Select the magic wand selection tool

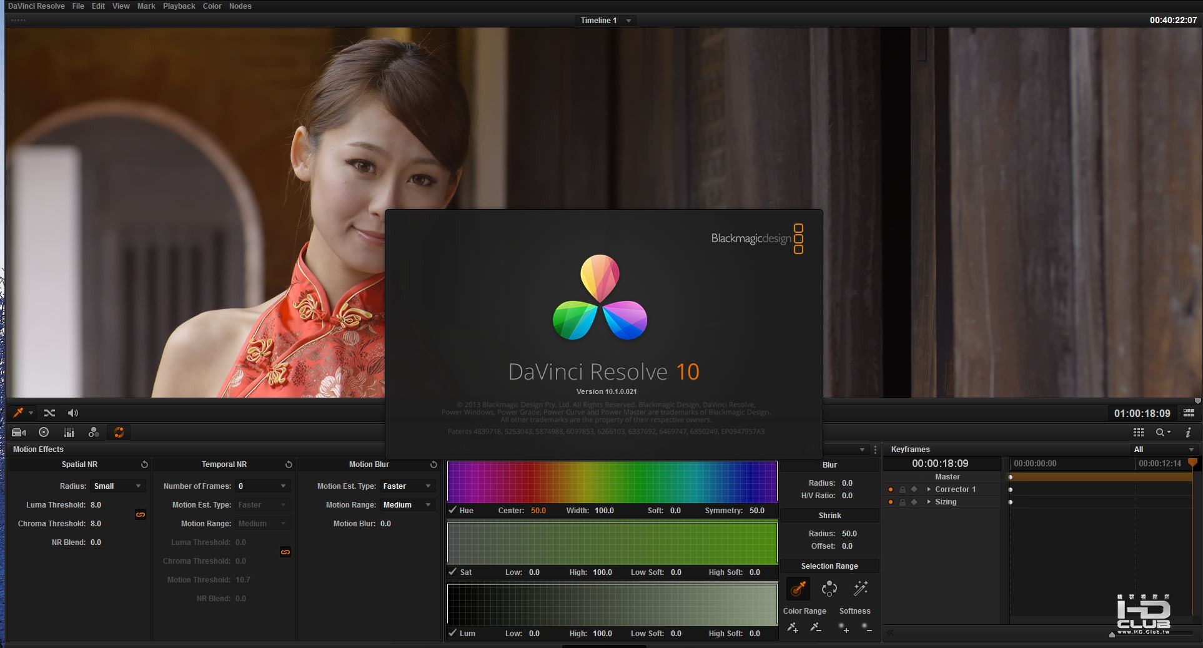click(x=861, y=589)
